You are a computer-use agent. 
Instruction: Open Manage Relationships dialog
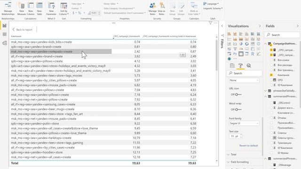(8, 9)
